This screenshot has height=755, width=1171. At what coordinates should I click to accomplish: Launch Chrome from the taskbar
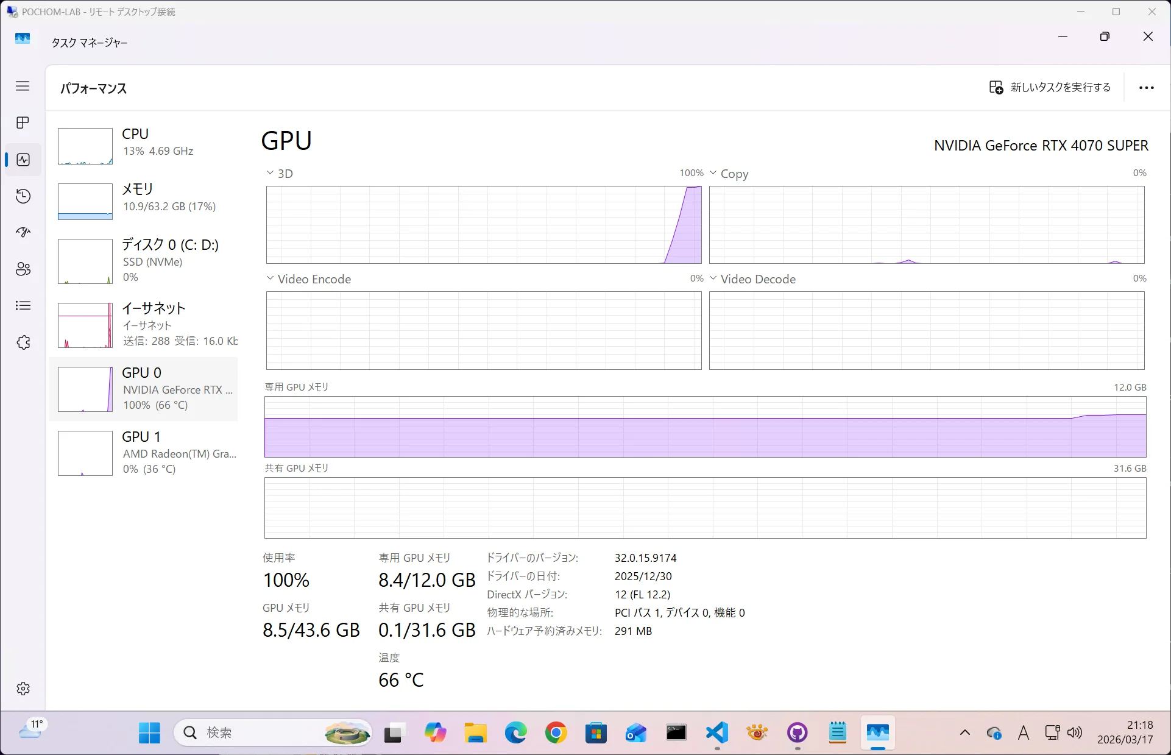click(556, 732)
